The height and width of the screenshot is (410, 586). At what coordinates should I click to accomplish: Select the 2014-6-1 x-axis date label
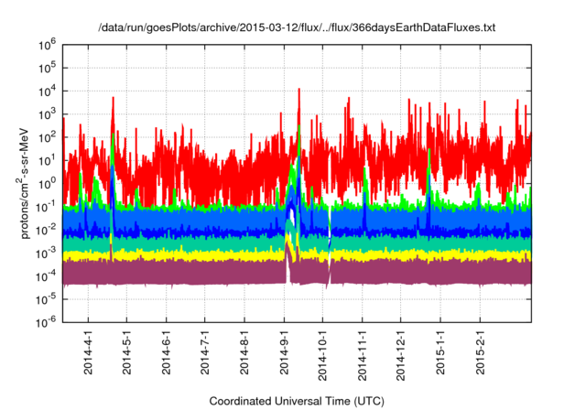166,352
